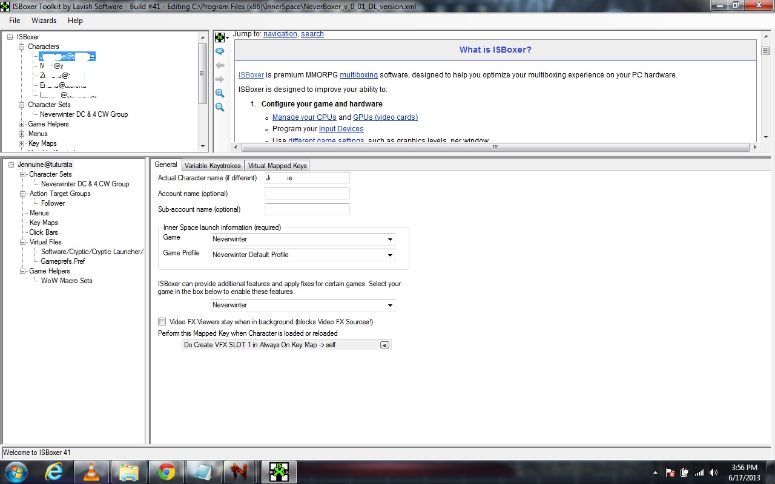Open the ISBoxer link in help text
Screen dimensions: 775x484
pyautogui.click(x=251, y=75)
